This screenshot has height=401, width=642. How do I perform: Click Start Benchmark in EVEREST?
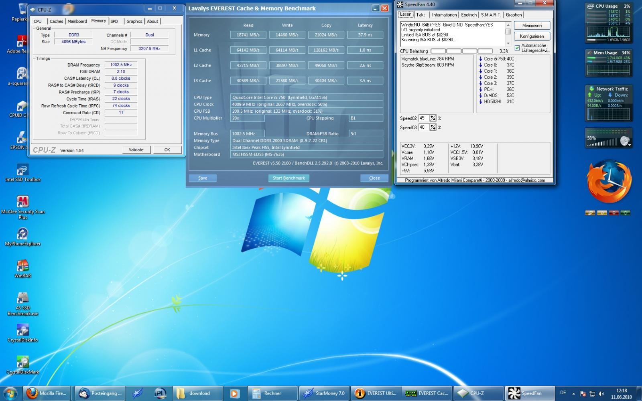(289, 178)
